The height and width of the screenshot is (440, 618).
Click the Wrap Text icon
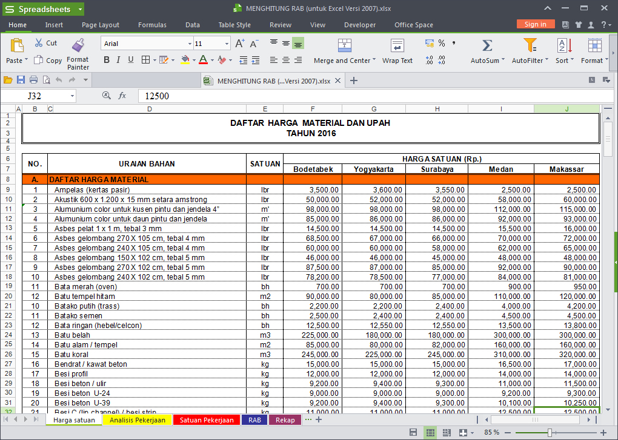click(397, 45)
